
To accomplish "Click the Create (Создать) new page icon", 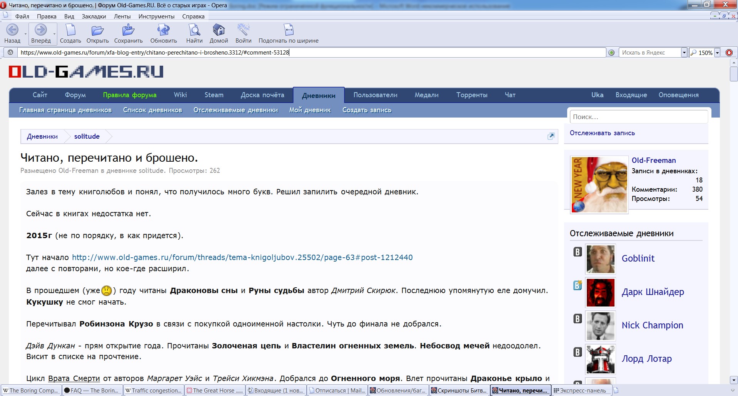I will coord(70,30).
